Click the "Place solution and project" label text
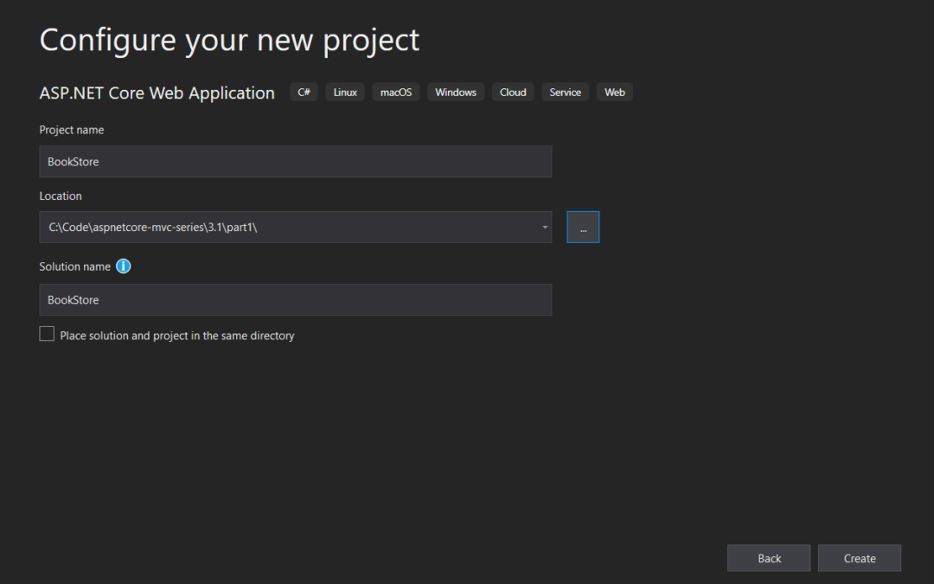Screen dimensions: 934x584 177,336
